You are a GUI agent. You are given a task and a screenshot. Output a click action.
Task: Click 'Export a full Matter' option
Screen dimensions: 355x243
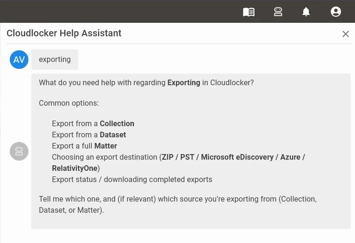pos(84,146)
